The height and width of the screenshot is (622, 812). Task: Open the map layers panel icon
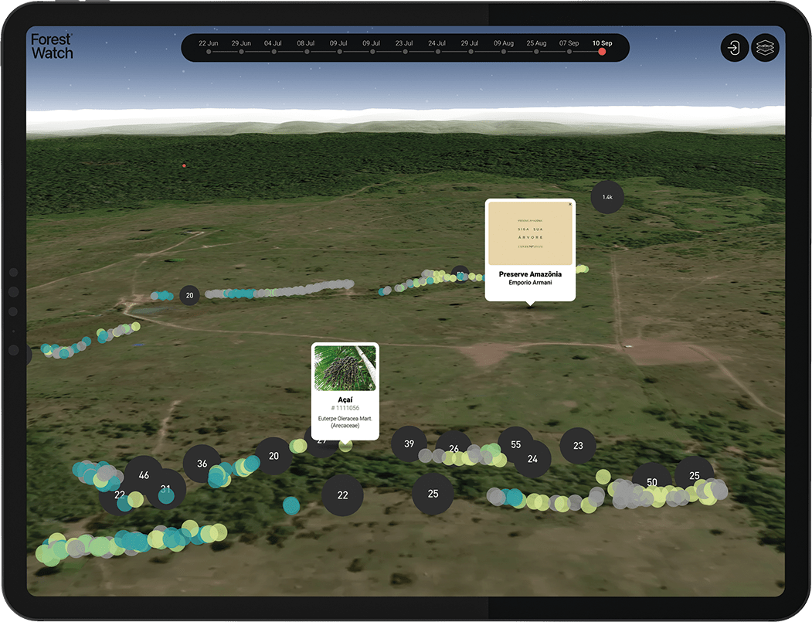click(x=765, y=48)
